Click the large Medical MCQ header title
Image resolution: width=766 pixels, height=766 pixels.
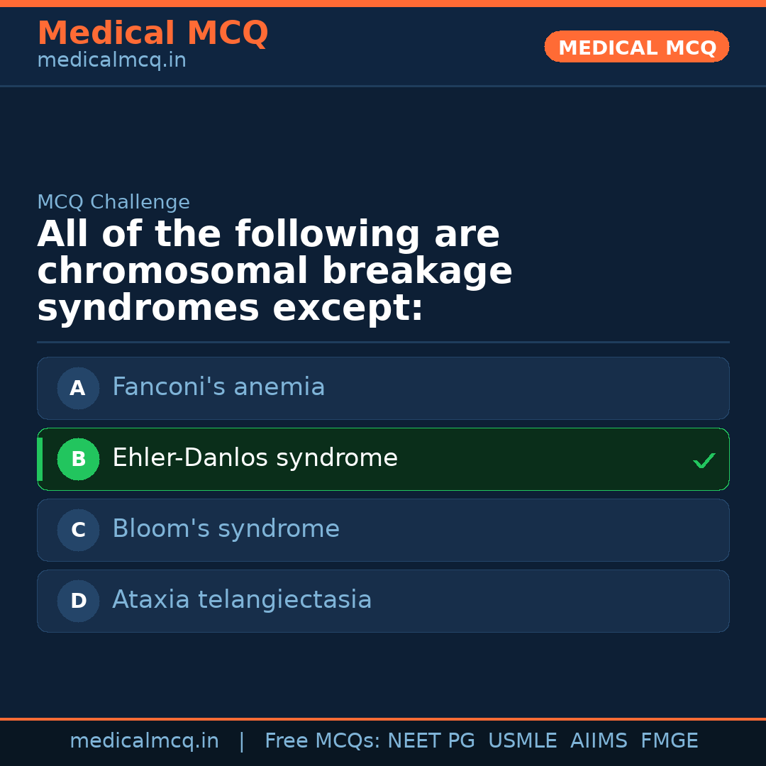click(152, 33)
